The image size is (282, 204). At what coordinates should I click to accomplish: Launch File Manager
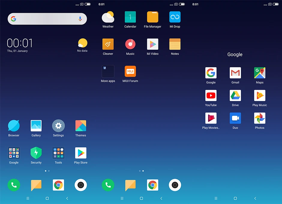pos(152,17)
